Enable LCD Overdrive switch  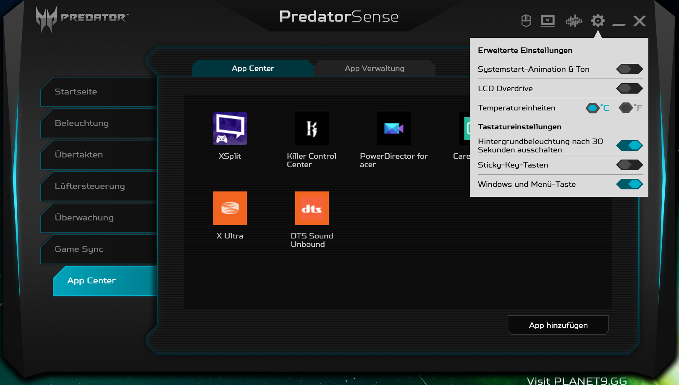point(629,88)
